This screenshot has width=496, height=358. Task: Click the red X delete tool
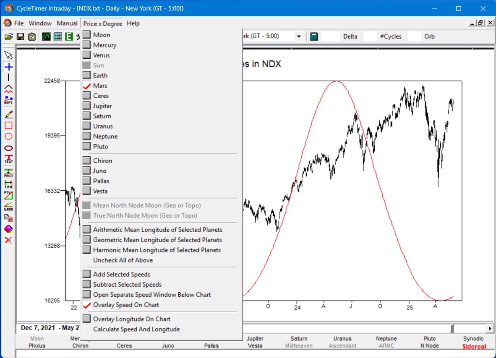(x=8, y=240)
